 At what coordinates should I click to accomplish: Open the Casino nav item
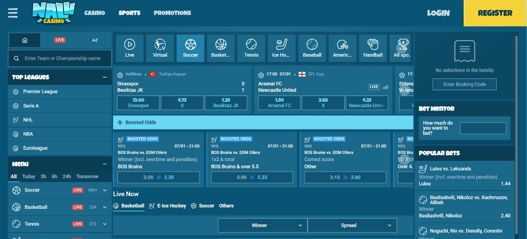[95, 13]
